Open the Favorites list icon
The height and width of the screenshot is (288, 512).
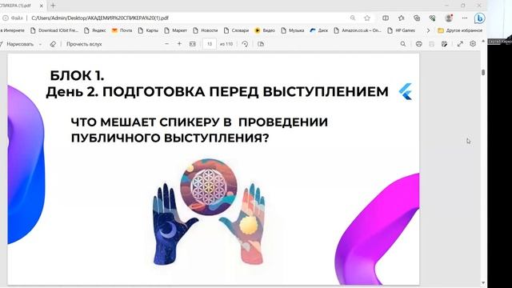(402, 18)
